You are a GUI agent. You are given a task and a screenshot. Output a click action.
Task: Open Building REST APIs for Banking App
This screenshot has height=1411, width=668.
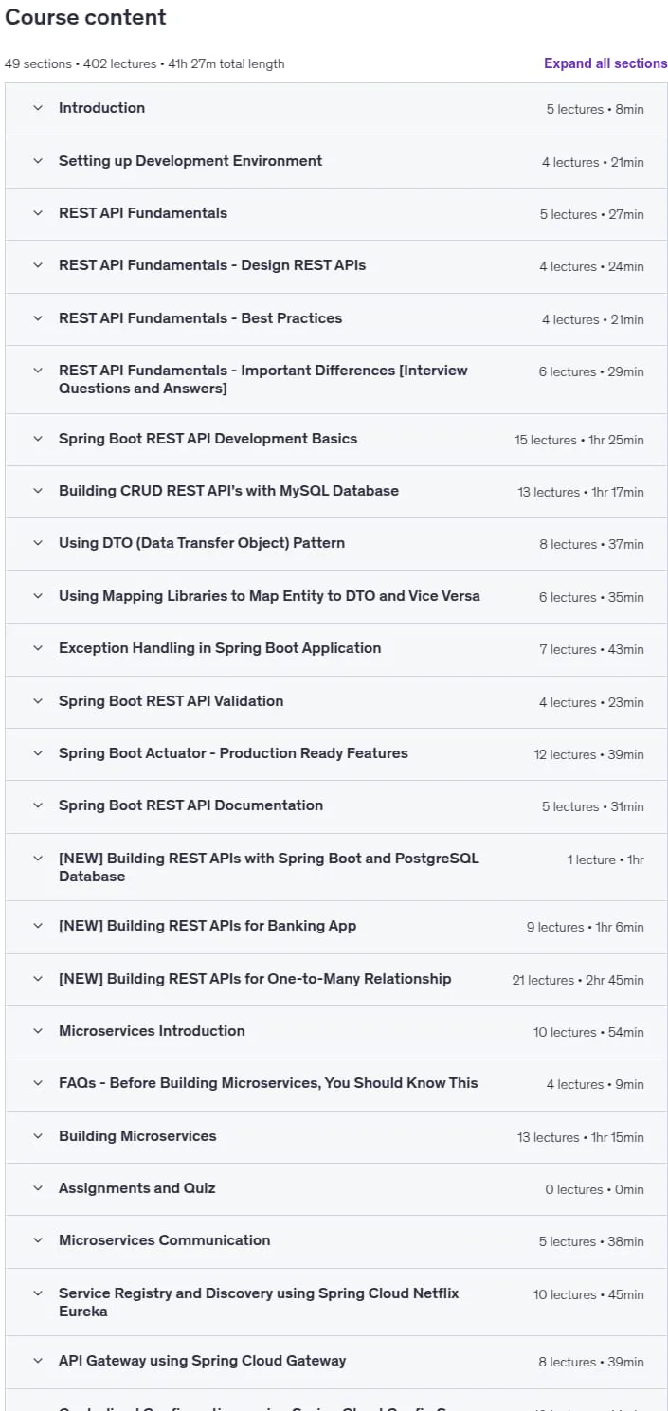click(336, 926)
